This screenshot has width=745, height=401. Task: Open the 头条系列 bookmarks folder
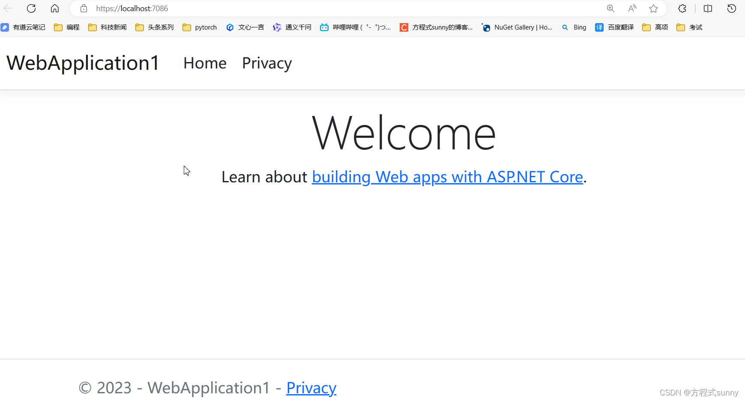155,27
